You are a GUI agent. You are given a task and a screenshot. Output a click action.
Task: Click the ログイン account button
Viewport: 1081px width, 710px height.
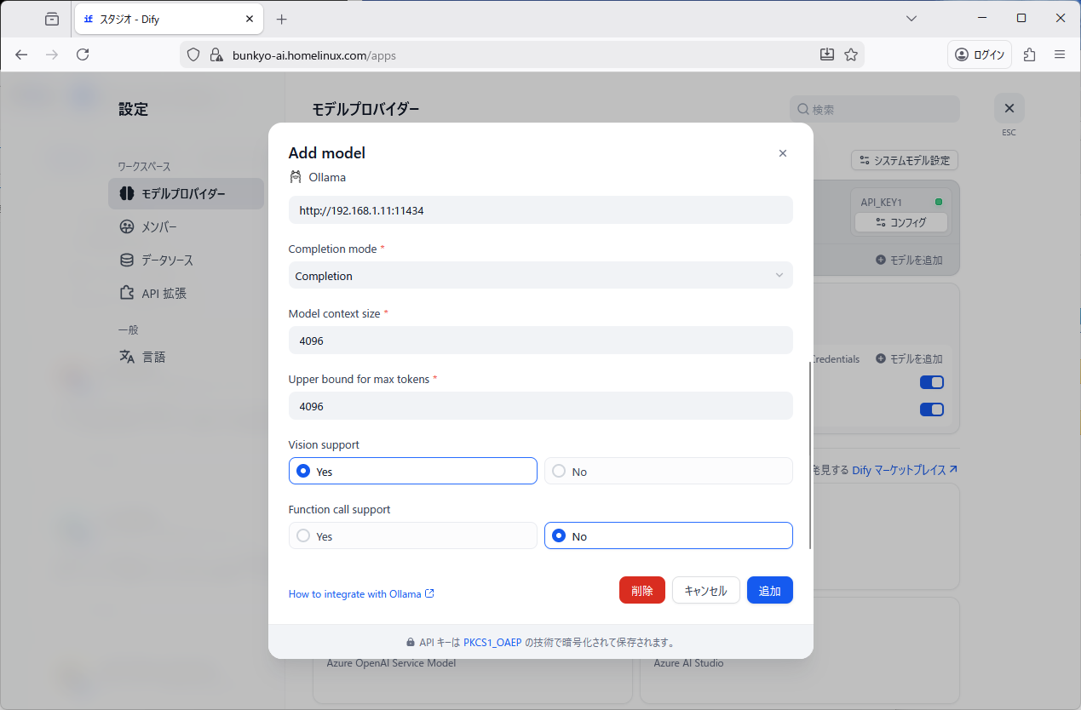click(980, 54)
